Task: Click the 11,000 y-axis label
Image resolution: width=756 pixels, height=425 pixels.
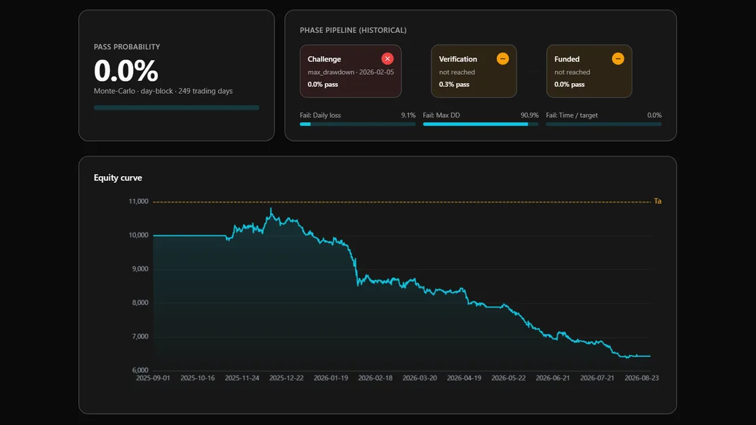Action: [x=138, y=202]
